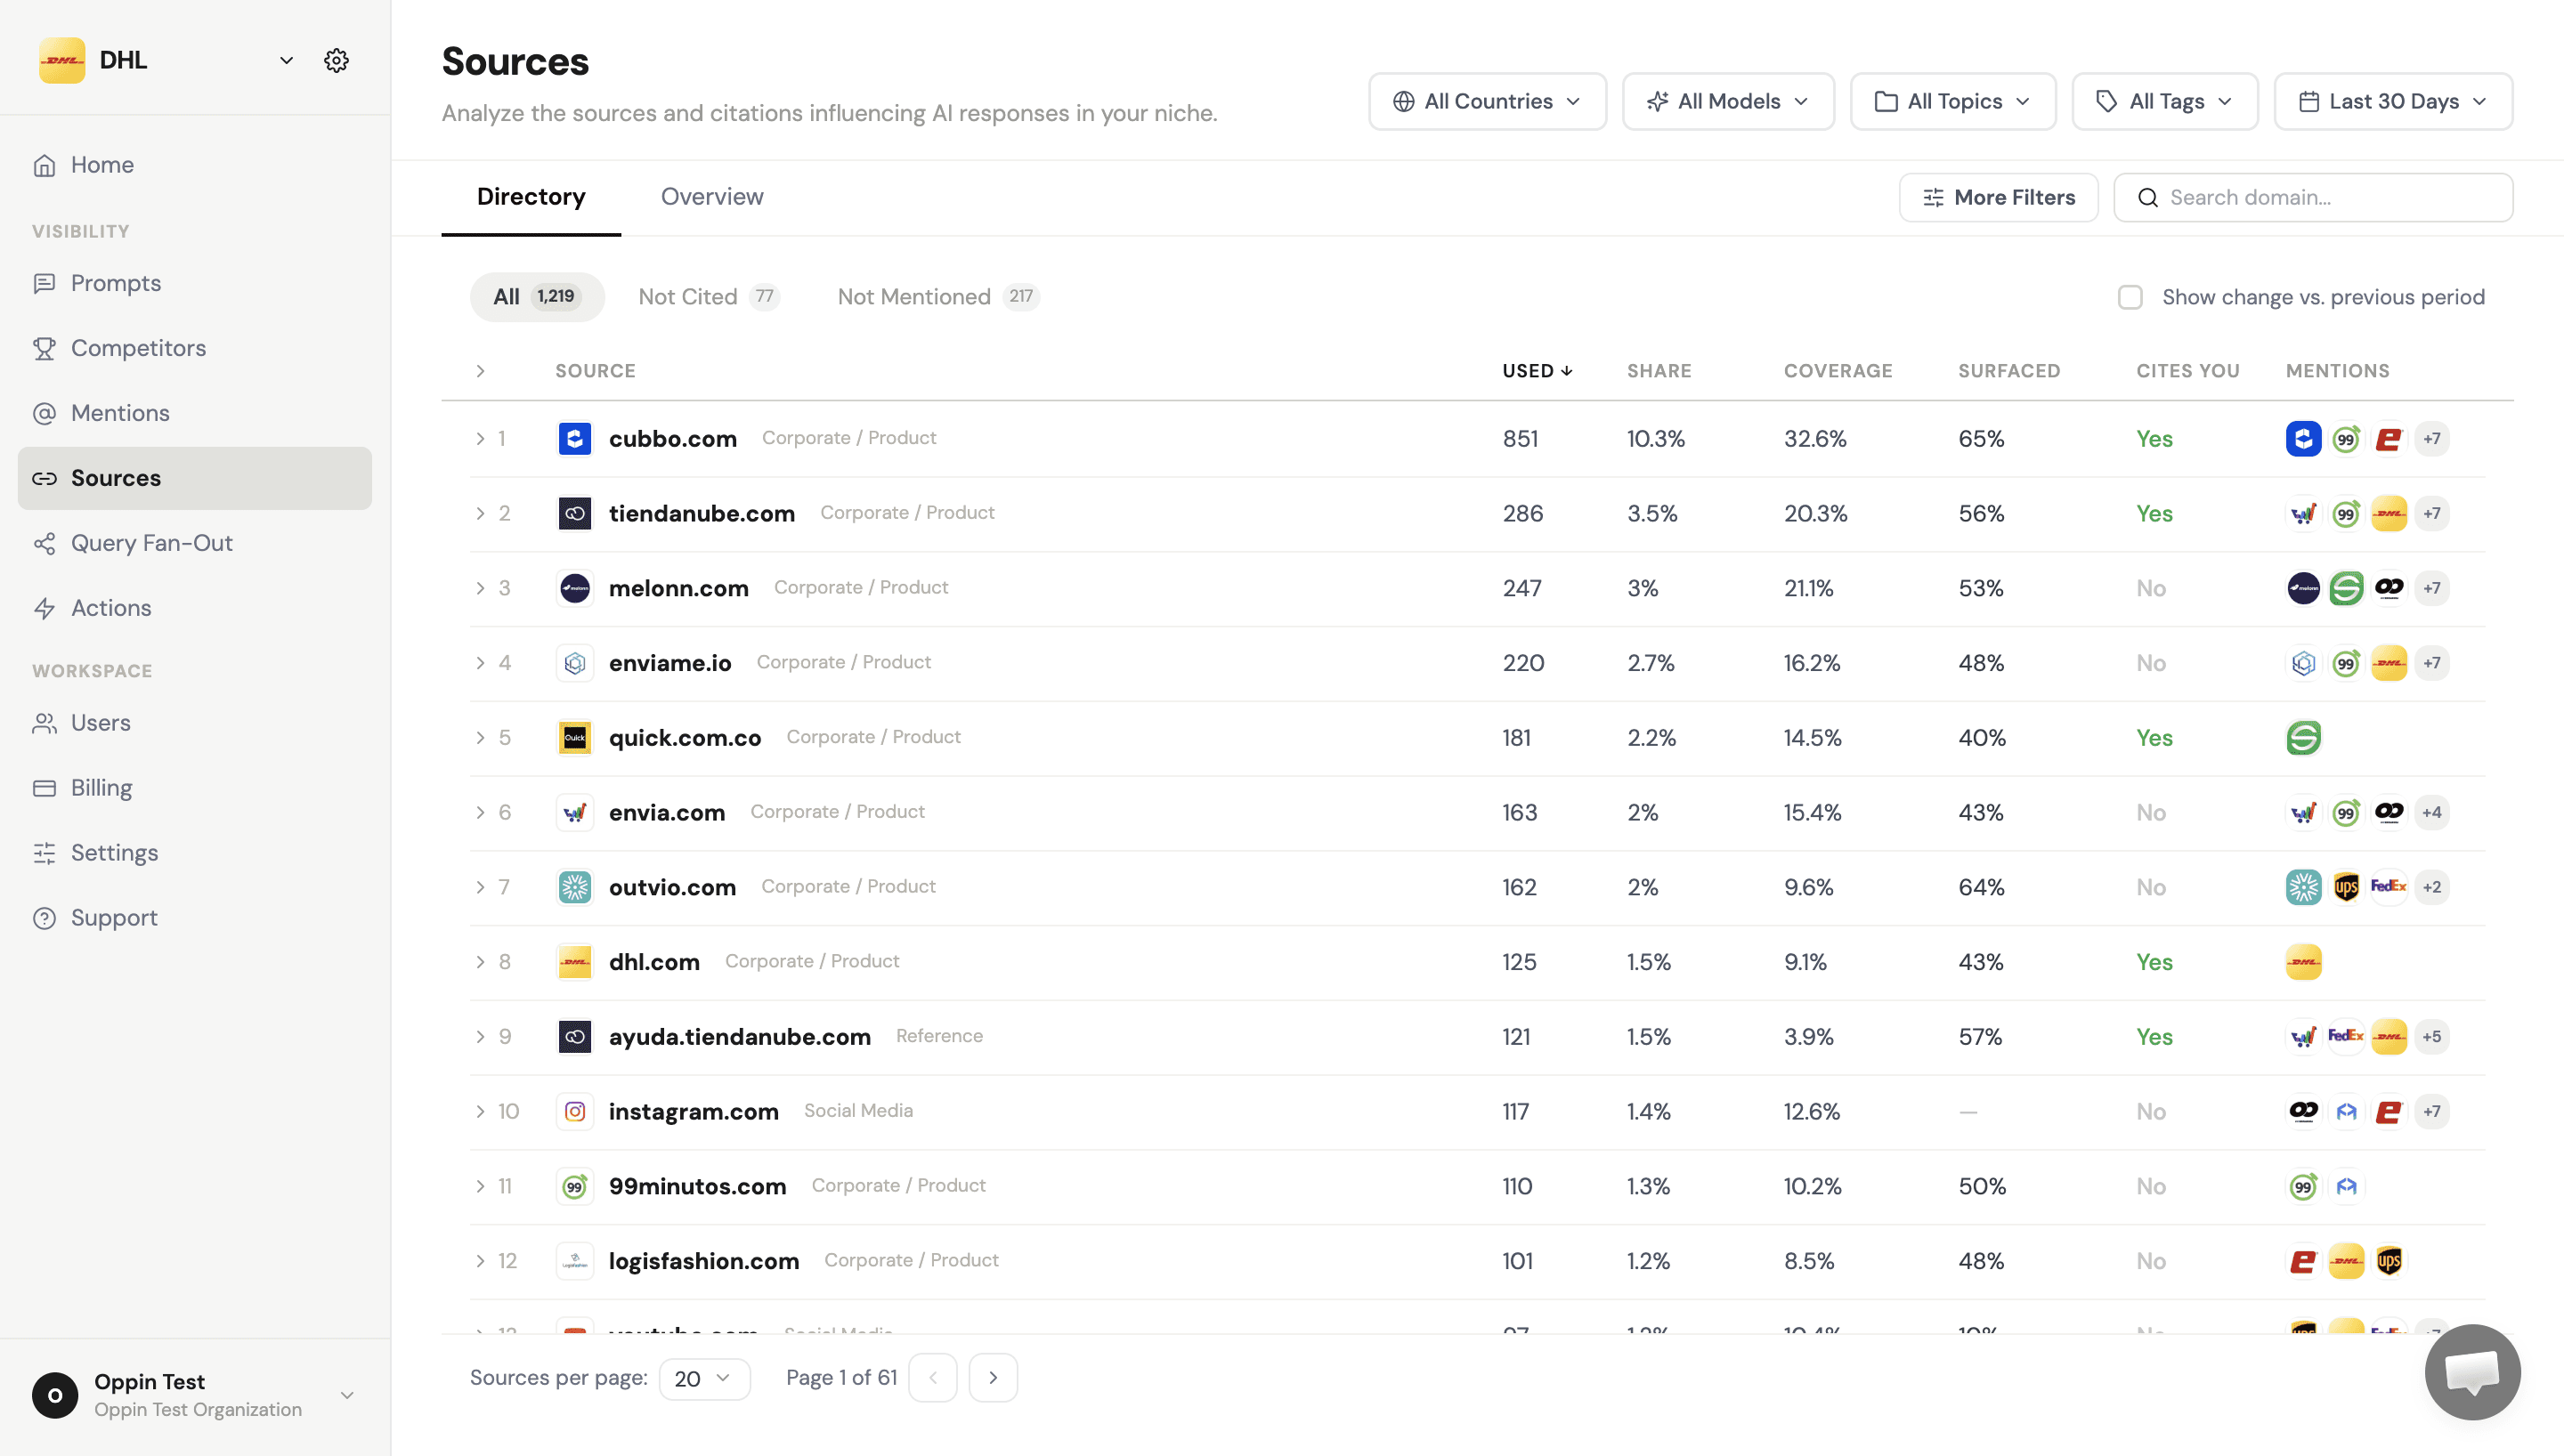Show the Not Cited sources filter

click(x=708, y=297)
